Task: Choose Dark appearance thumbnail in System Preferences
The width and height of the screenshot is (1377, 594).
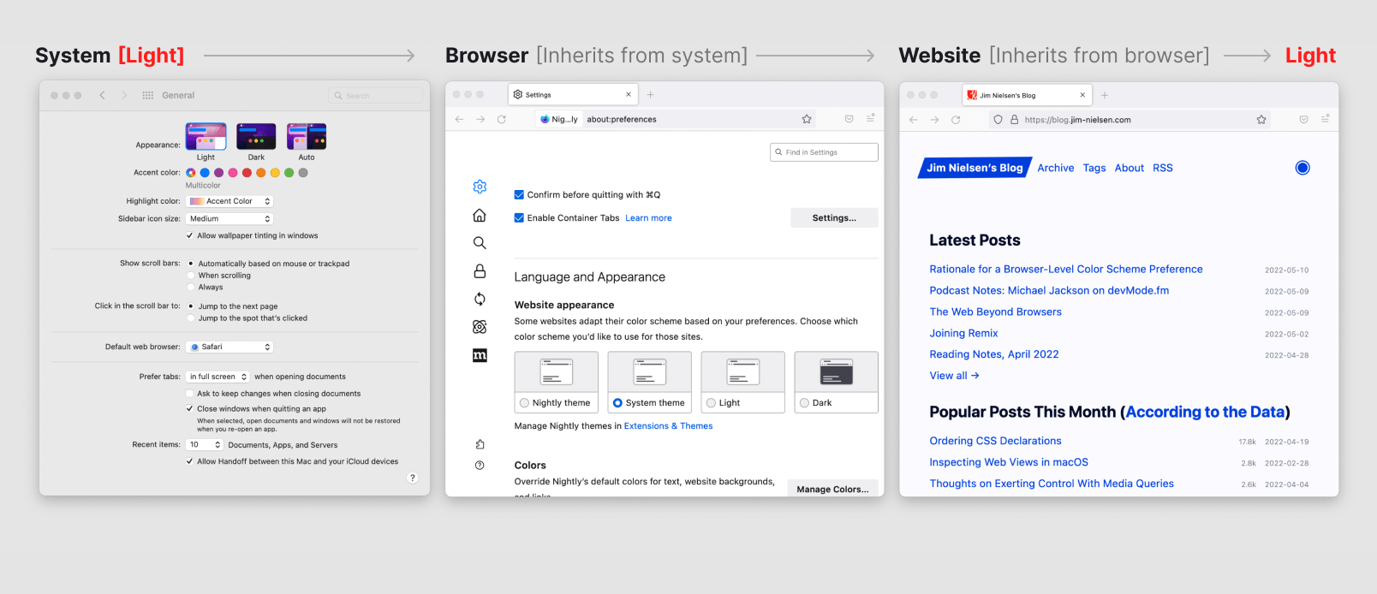Action: pyautogui.click(x=256, y=137)
